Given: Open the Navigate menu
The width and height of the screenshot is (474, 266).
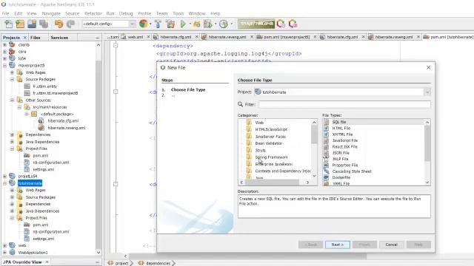Looking at the screenshot, I should pyautogui.click(x=51, y=13).
